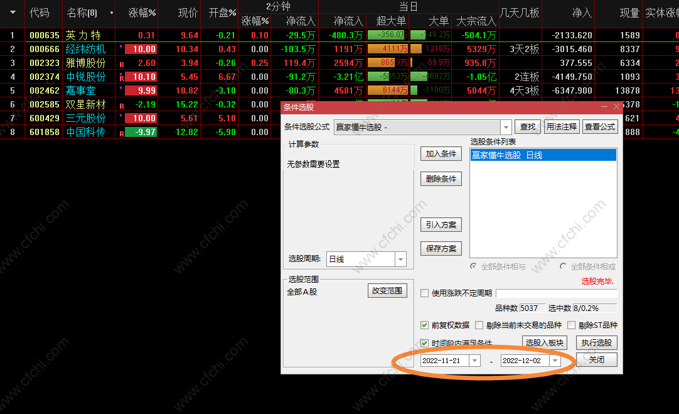Sort by 代码 column header
This screenshot has height=414, width=679.
point(39,13)
